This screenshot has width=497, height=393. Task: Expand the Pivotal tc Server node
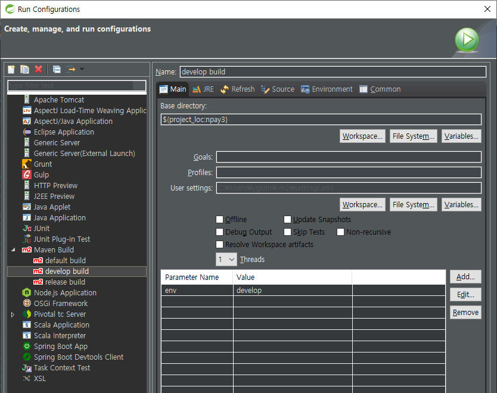pos(13,314)
